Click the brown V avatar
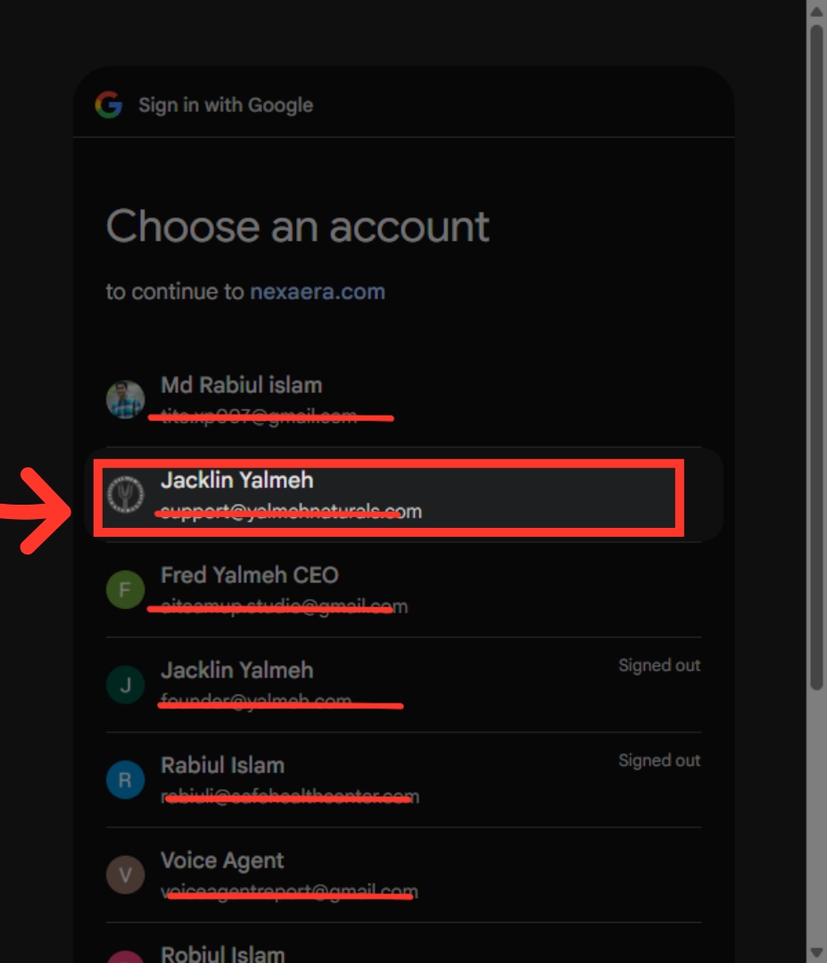This screenshot has height=963, width=827. pyautogui.click(x=125, y=875)
